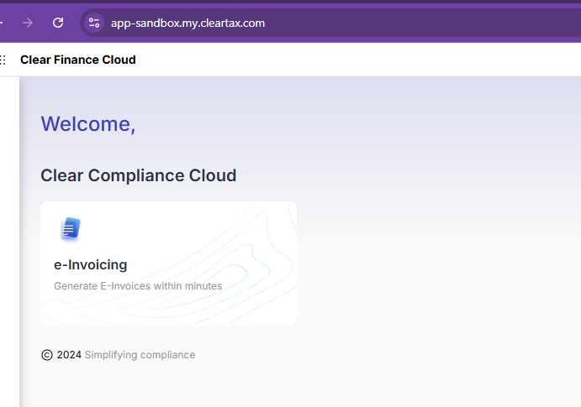
Task: Click the copyright symbol in footer
Action: [x=47, y=355]
